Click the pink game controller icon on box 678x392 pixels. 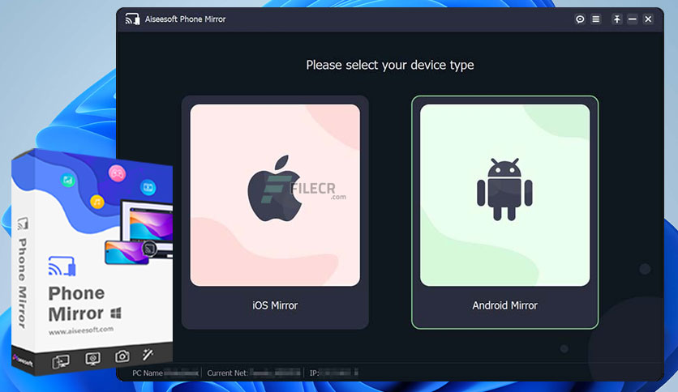point(117,173)
